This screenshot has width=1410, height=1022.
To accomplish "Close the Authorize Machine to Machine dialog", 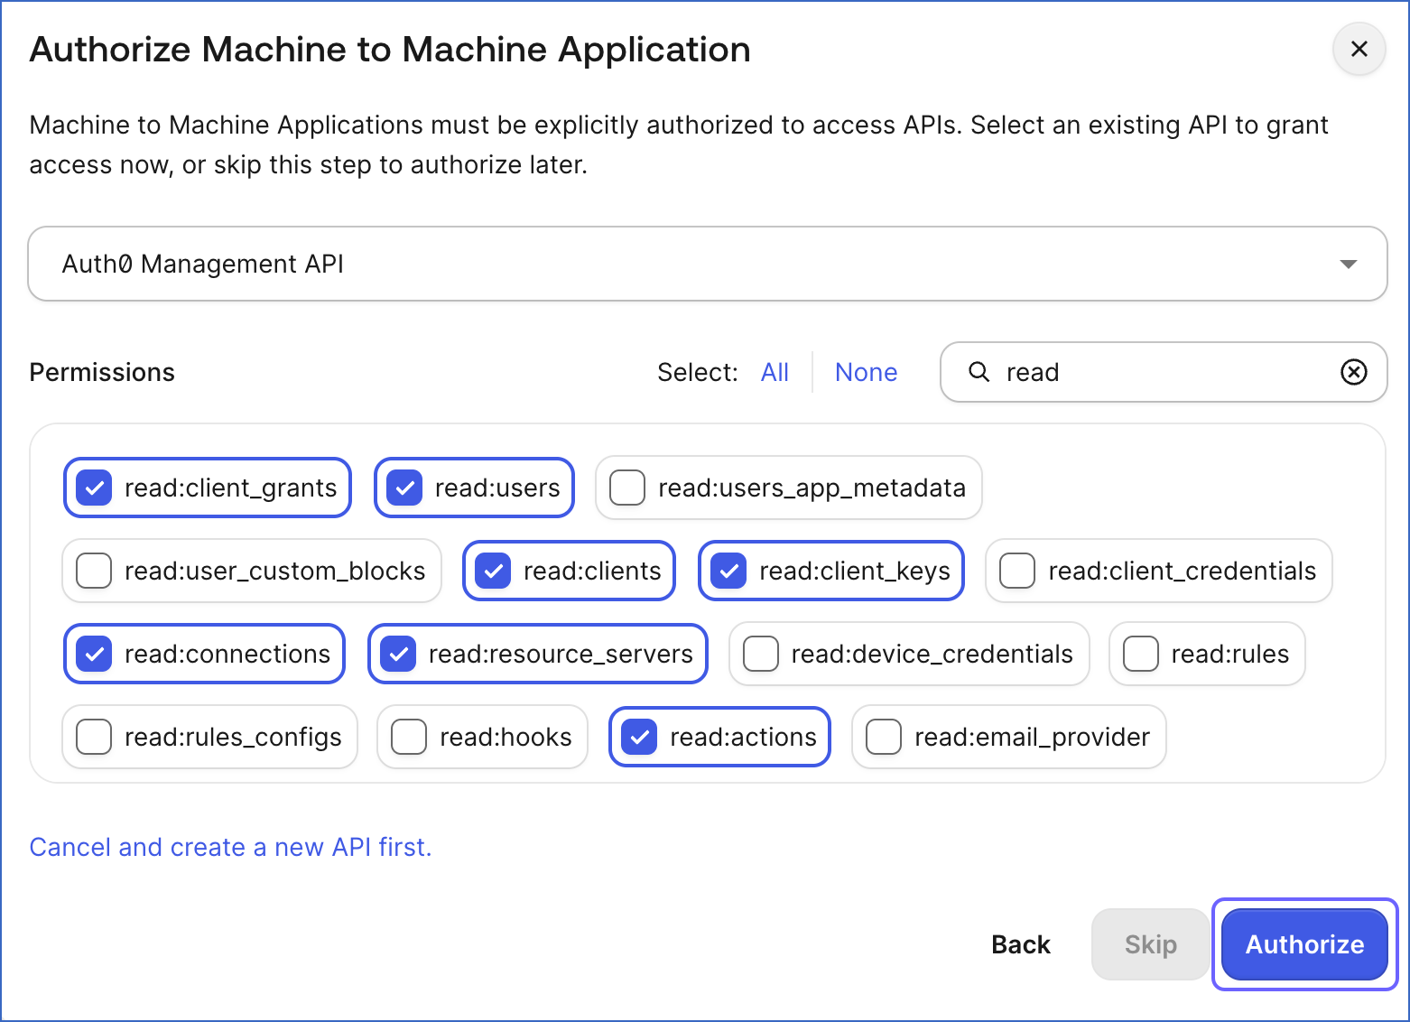I will pyautogui.click(x=1359, y=50).
